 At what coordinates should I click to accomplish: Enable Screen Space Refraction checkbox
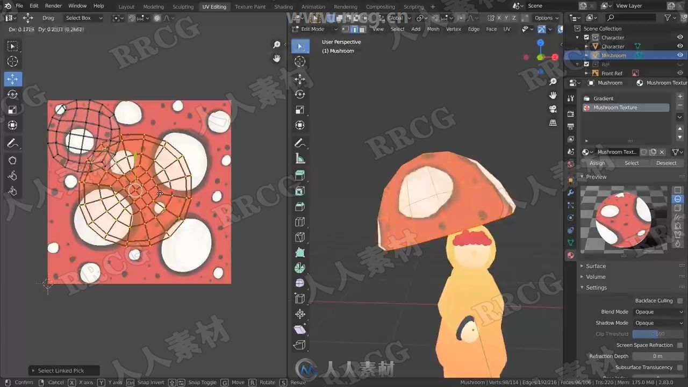tap(680, 345)
